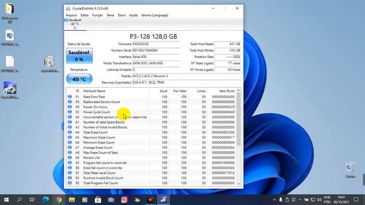
Task: Open the Tema menu
Action: click(110, 15)
